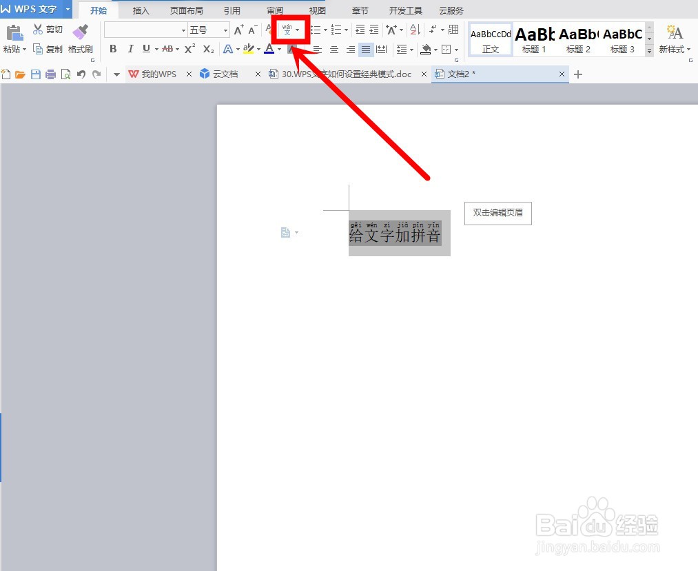Viewport: 698px width, 571px height.
Task: Click the 新样式 button
Action: tap(675, 39)
